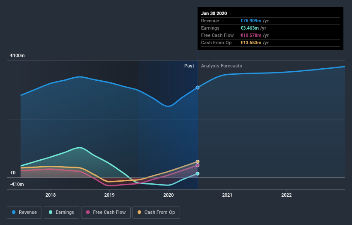Screen dimensions: 352x225
Task: Click the 2018 x-axis label
Action: tap(51, 195)
